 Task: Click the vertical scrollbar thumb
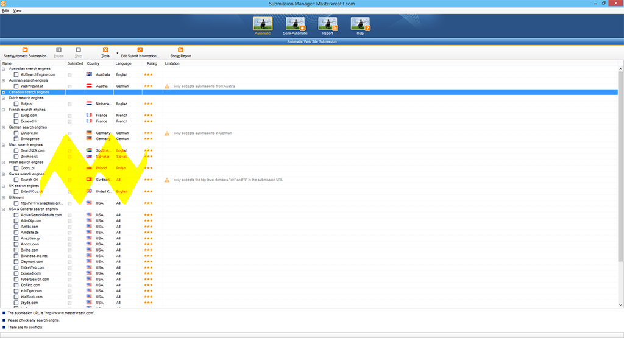pos(620,167)
